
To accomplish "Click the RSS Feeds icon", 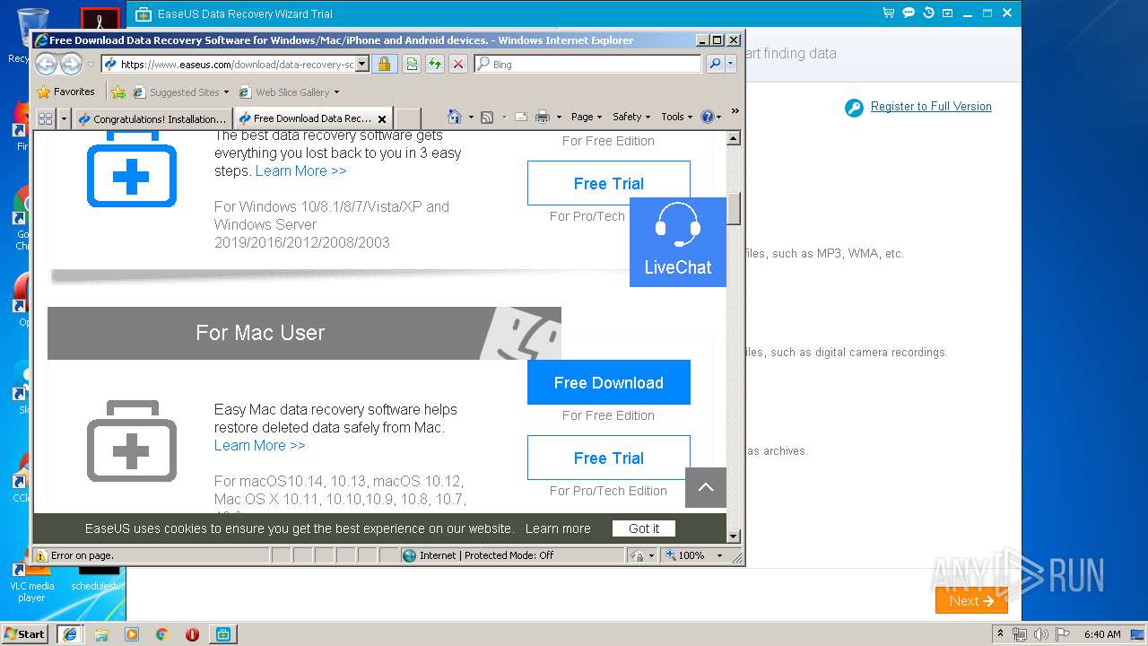I will pyautogui.click(x=487, y=117).
